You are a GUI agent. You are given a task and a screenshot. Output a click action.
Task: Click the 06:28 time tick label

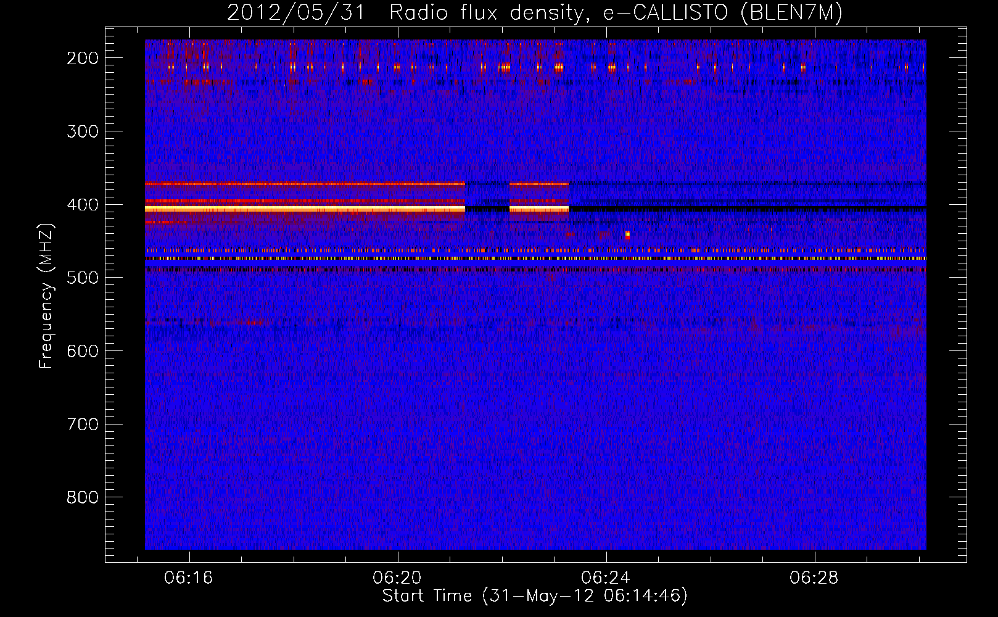(814, 578)
